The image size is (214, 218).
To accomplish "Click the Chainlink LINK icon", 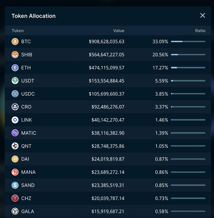I will pos(15,120).
